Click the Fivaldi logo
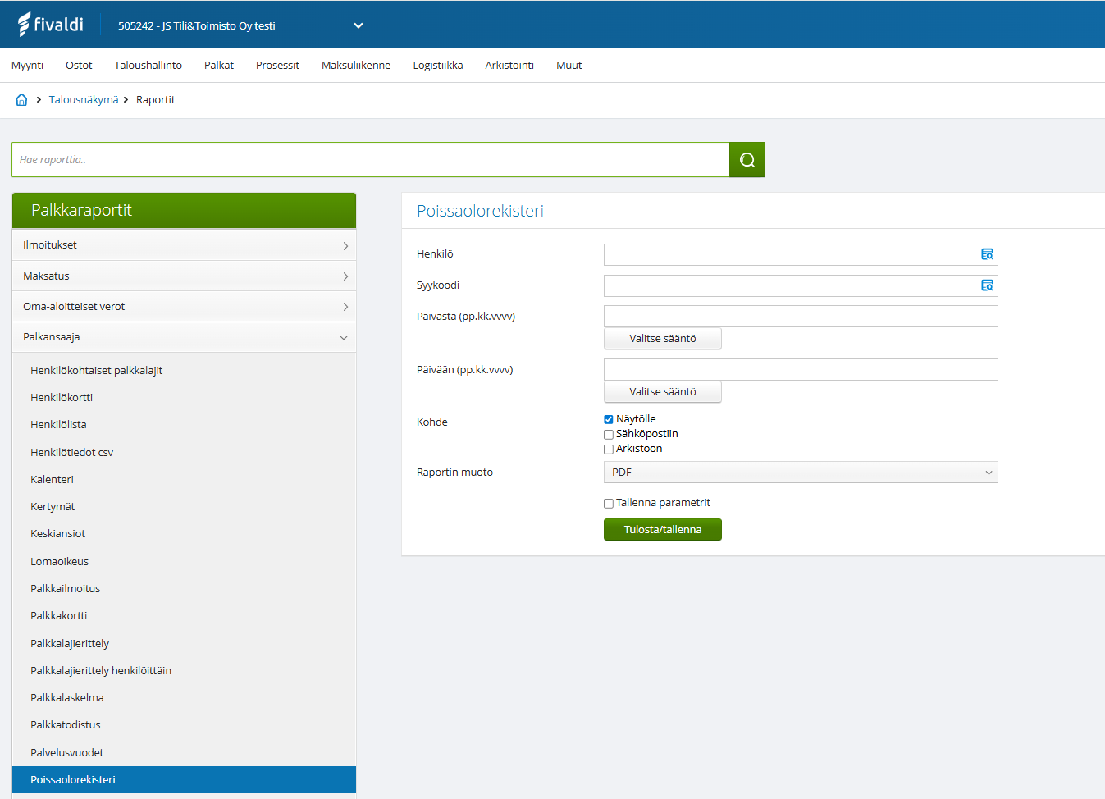 click(x=51, y=25)
